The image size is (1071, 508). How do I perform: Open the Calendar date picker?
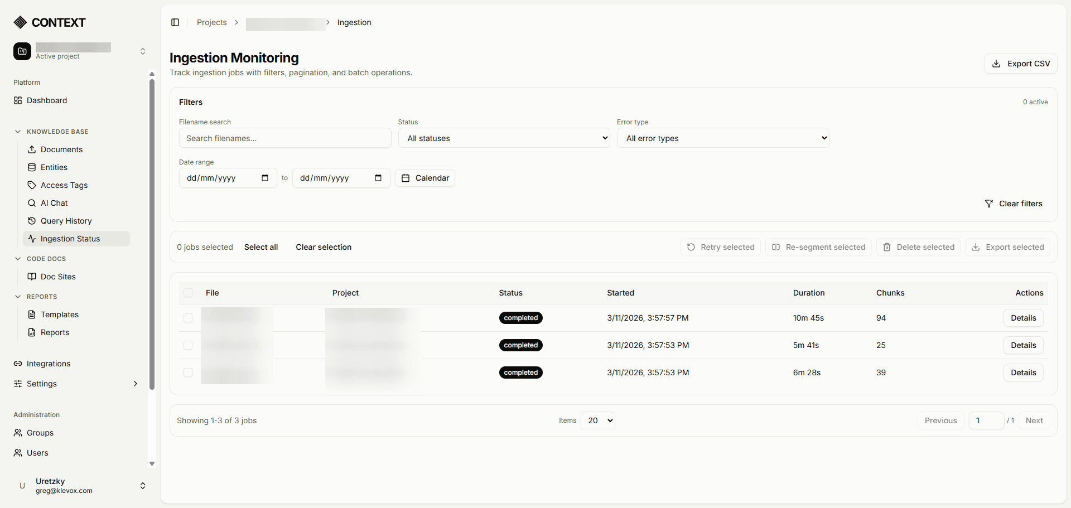coord(424,178)
